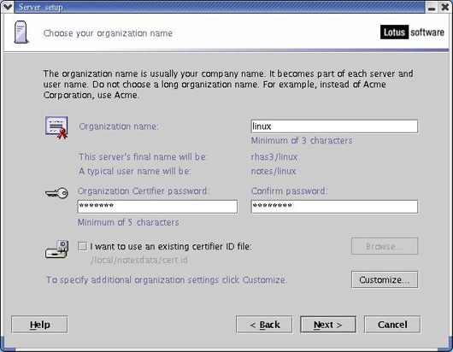Click the /local/notesdata/cert.id path text
This screenshot has width=453, height=352.
click(x=139, y=261)
